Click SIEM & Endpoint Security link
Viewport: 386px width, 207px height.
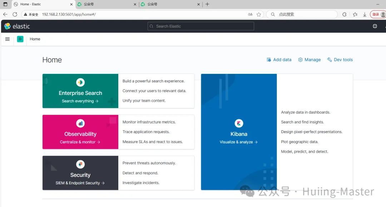click(x=80, y=183)
